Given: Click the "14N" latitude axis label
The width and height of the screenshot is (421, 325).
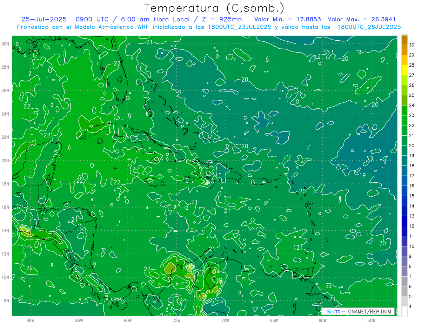Looking at the screenshot, I should pos(6,231).
